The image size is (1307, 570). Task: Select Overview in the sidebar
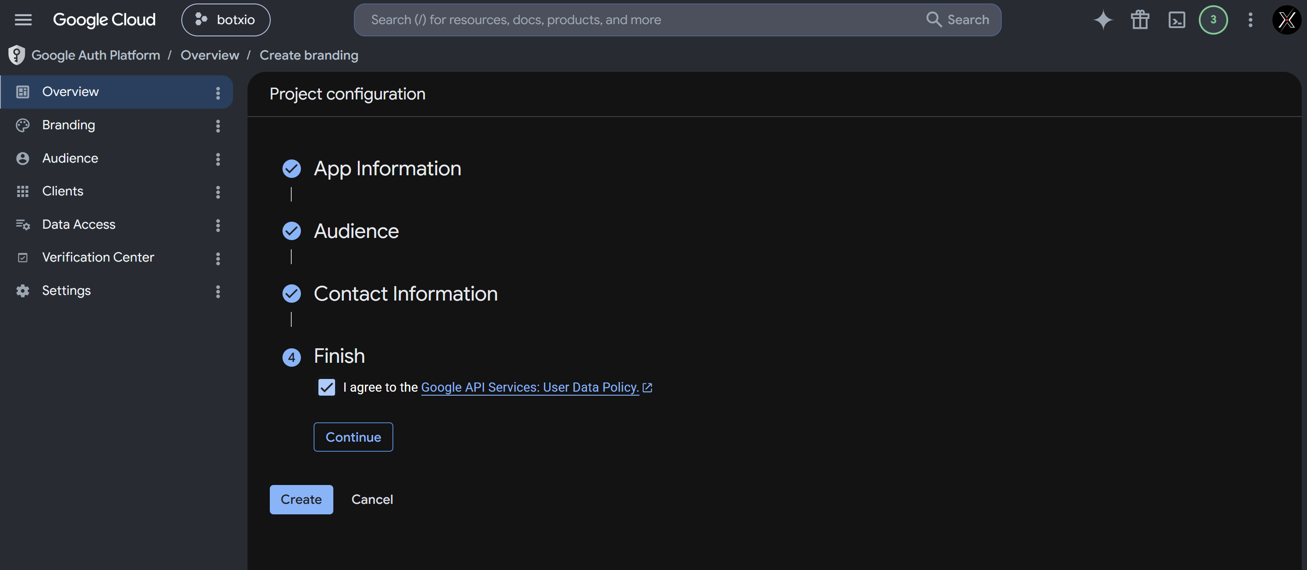point(117,92)
